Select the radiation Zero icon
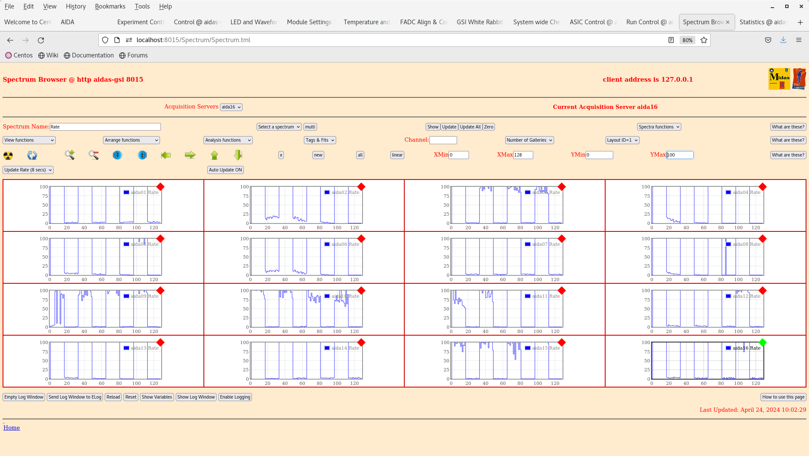Image resolution: width=809 pixels, height=456 pixels. click(x=8, y=155)
